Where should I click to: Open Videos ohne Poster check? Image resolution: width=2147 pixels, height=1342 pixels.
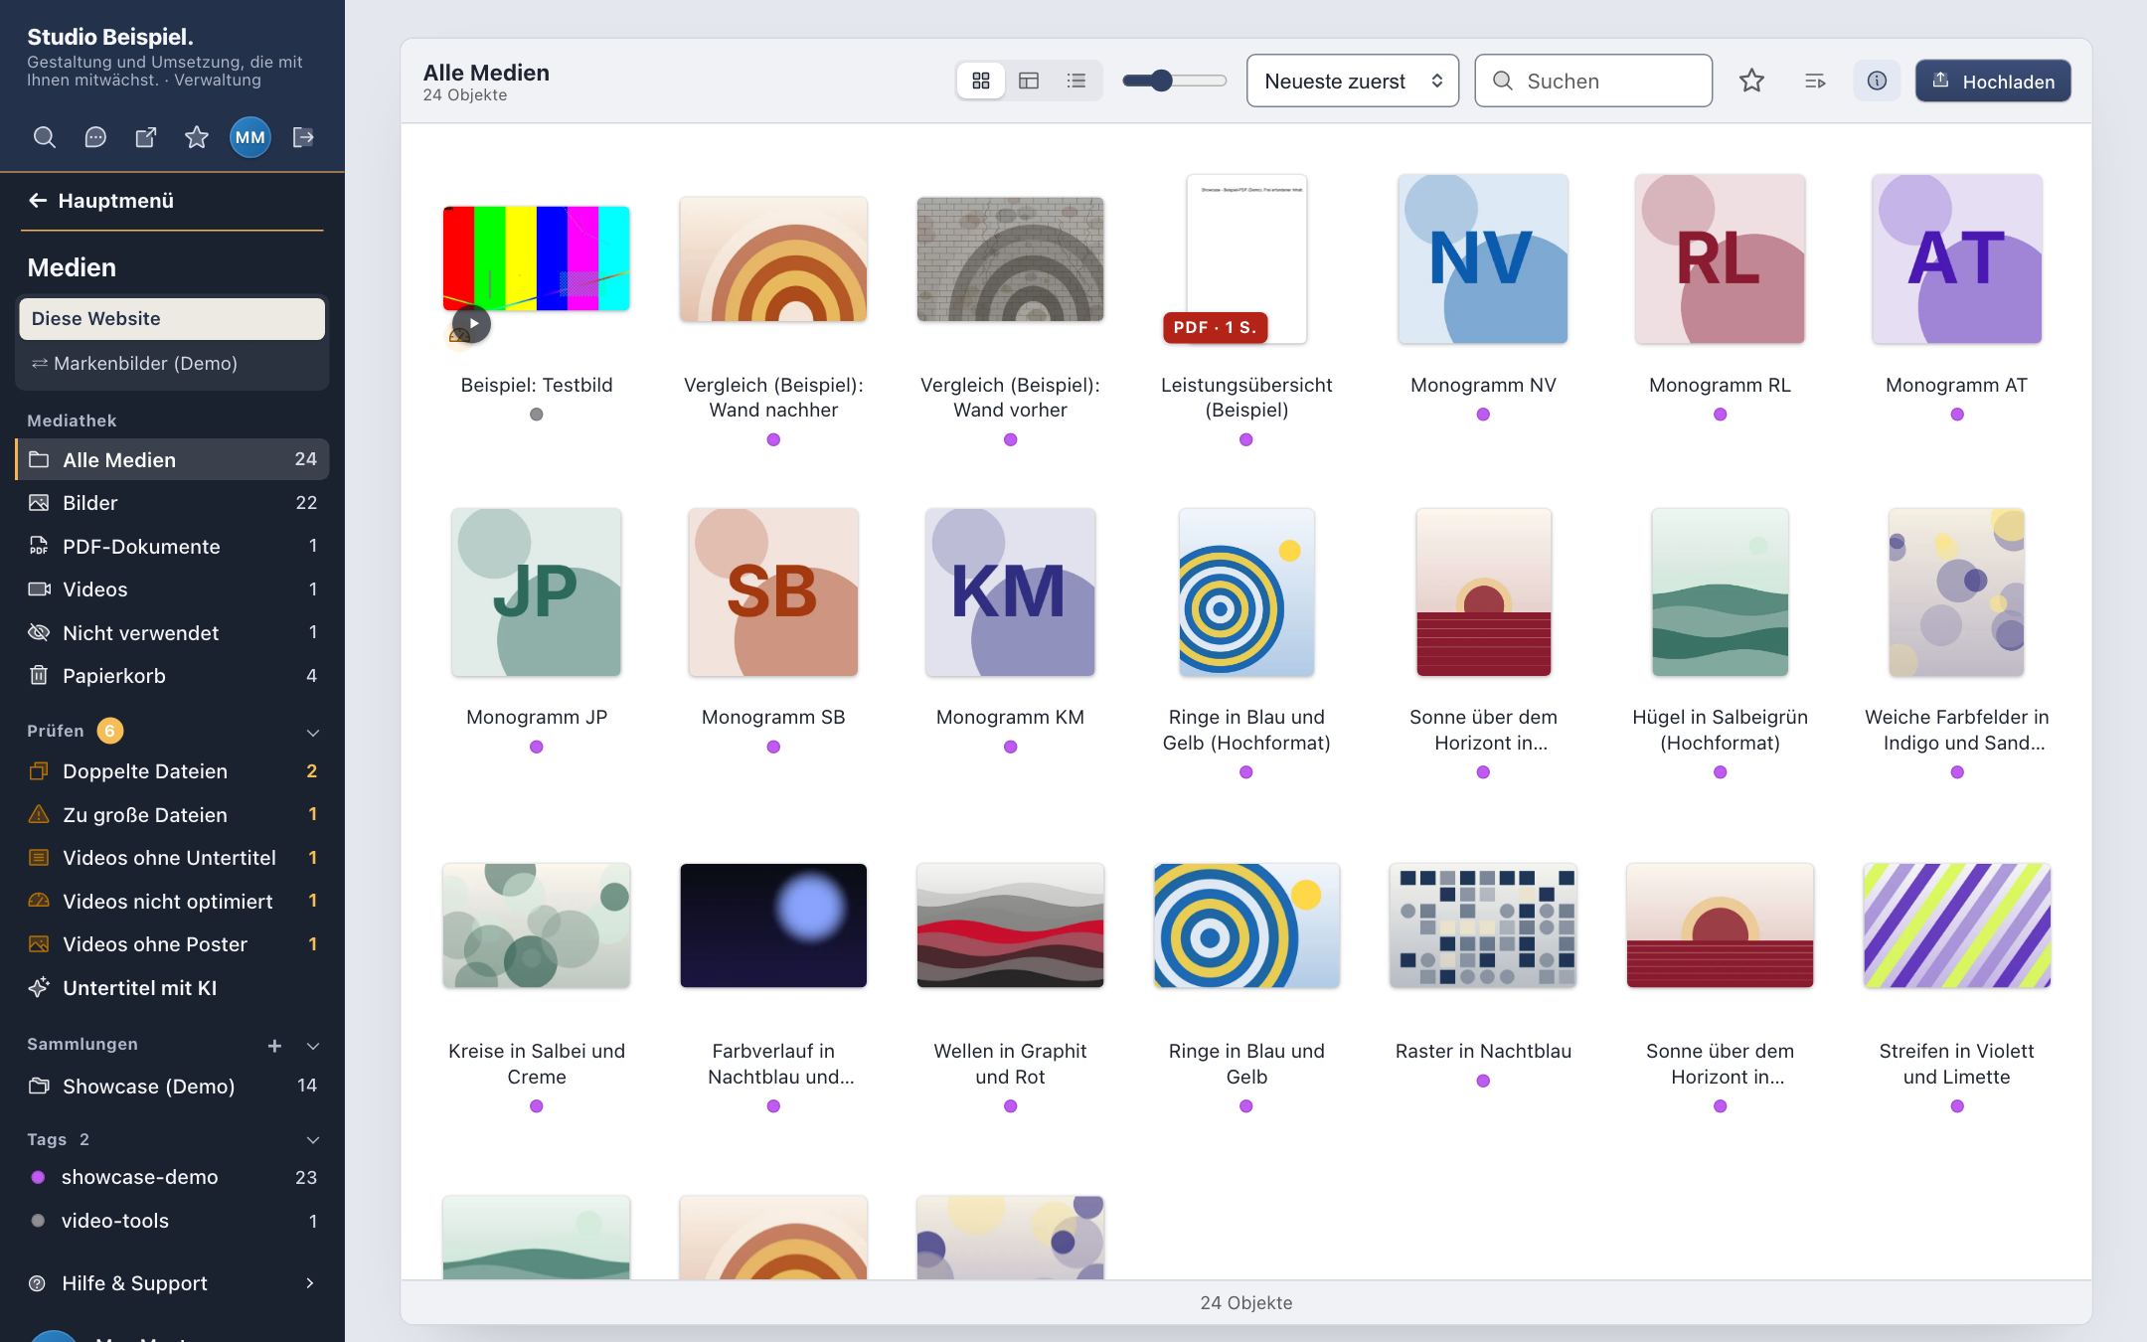pyautogui.click(x=172, y=944)
